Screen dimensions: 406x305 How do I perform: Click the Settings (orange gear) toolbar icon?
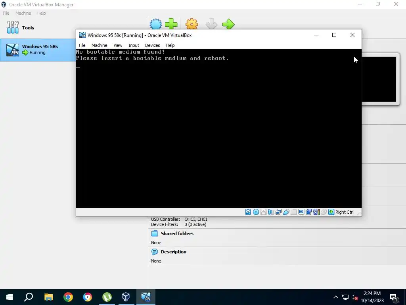[x=192, y=24]
